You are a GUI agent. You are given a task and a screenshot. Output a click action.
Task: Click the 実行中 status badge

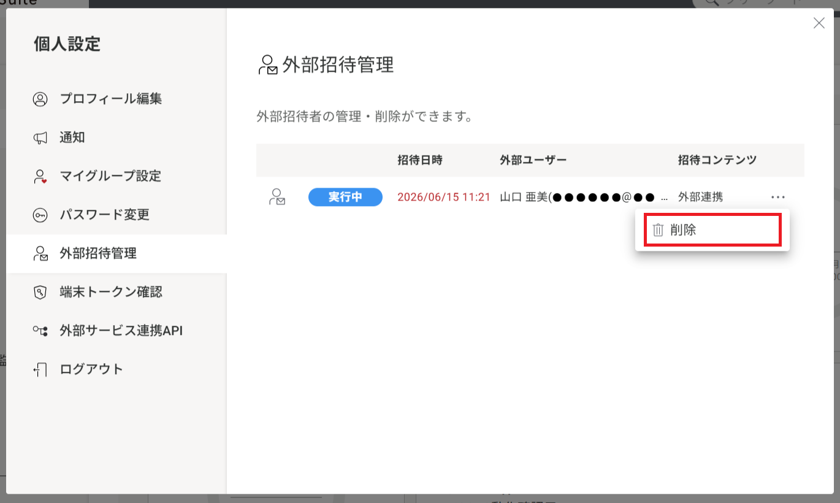(x=345, y=197)
